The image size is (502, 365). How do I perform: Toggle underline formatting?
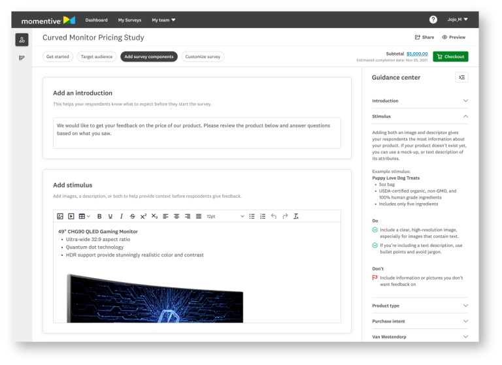[110, 217]
